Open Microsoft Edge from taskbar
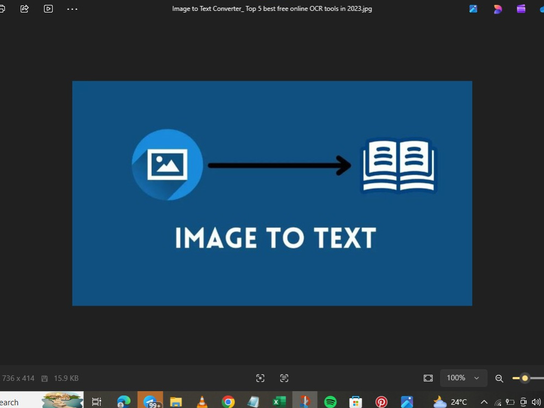This screenshot has height=408, width=544. click(123, 402)
